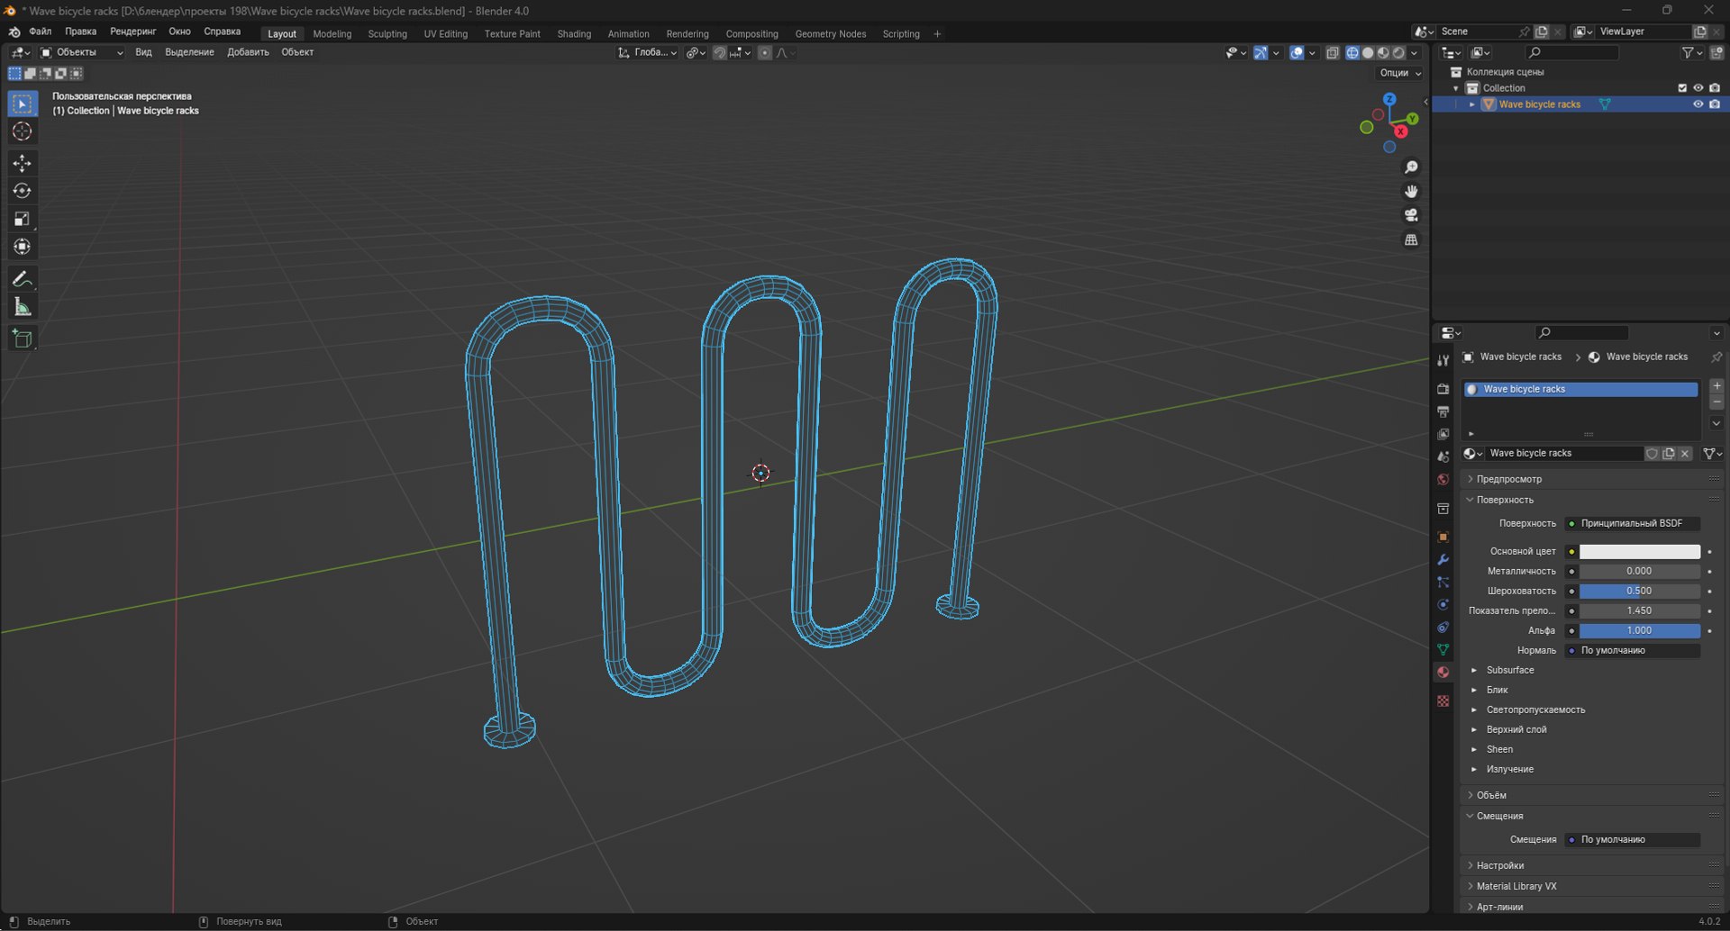Switch to the Modeling workspace tab
1730x931 pixels.
point(332,34)
